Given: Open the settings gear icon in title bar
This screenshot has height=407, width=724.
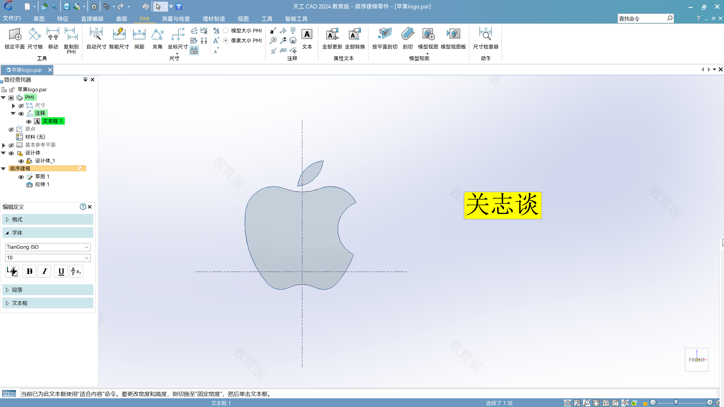Looking at the screenshot, I should pos(94,7).
